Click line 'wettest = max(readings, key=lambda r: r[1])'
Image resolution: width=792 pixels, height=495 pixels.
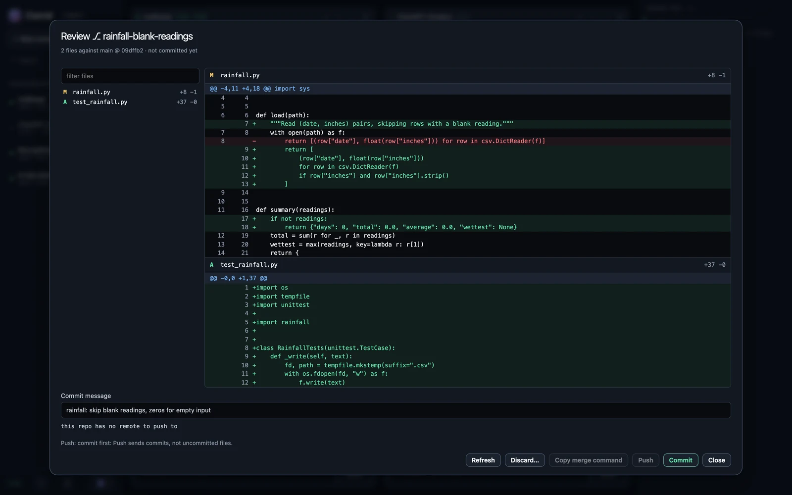[468, 245]
